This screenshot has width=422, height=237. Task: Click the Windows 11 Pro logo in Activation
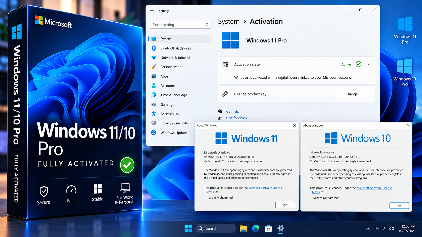[x=230, y=40]
